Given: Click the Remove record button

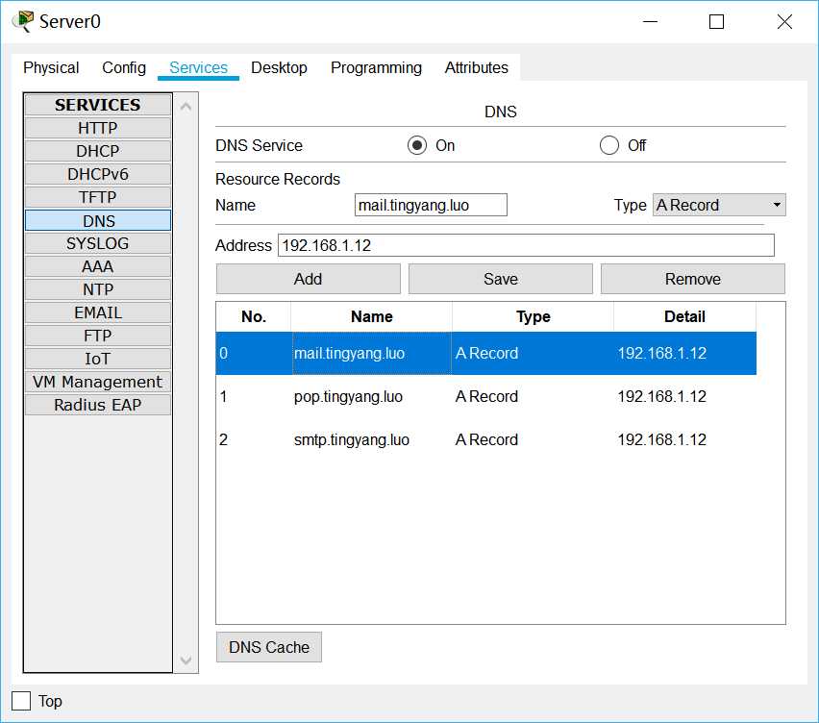Looking at the screenshot, I should 693,279.
